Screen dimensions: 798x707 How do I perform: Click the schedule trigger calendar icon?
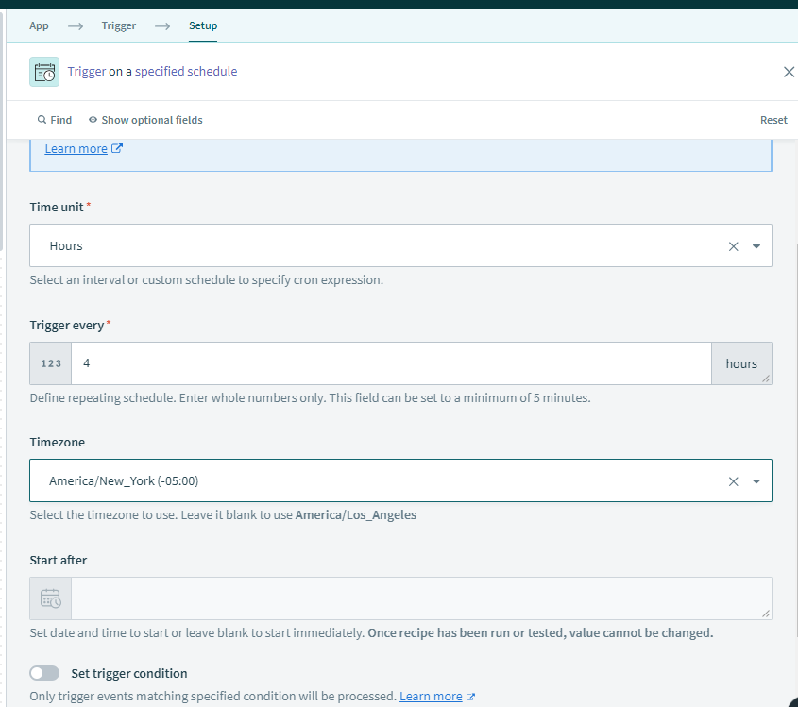[44, 72]
